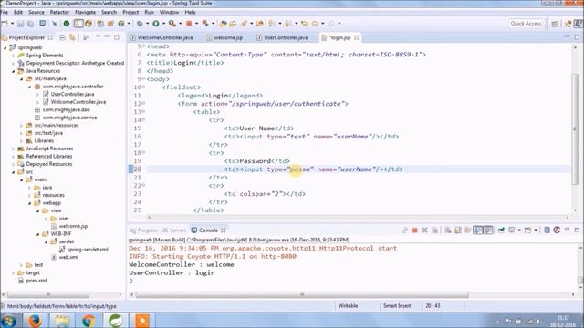
Task: Click the red stop icon in main toolbar
Action: pos(189,24)
